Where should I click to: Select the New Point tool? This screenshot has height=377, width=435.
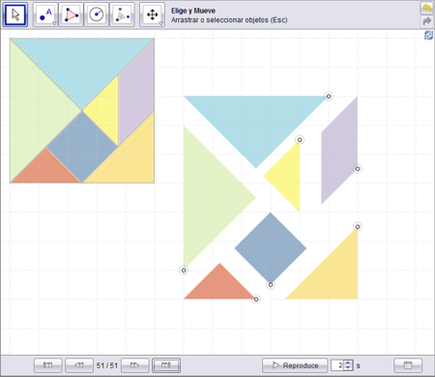[x=45, y=14]
